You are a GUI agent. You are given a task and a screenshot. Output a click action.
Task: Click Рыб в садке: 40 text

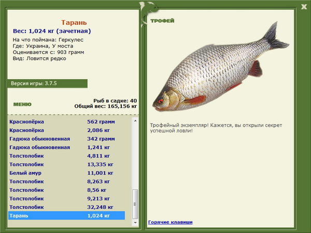pyautogui.click(x=115, y=100)
